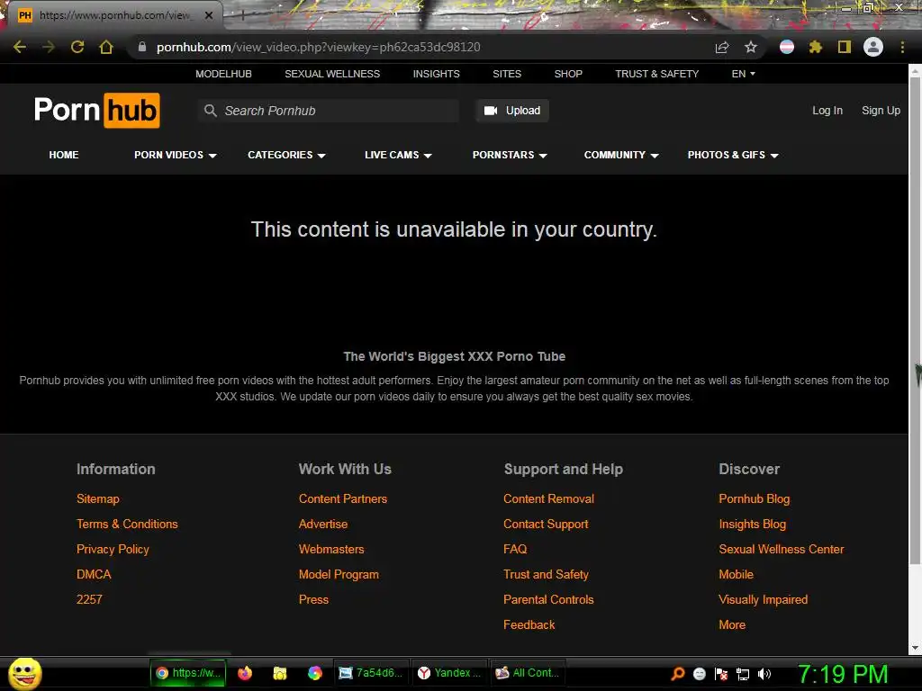This screenshot has height=691, width=922.
Task: Open SEXUAL WELLNESS in the top bar
Action: (332, 74)
